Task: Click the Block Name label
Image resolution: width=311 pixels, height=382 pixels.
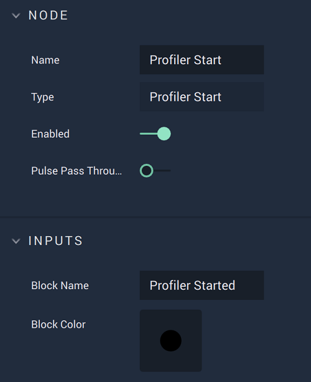Action: [60, 285]
